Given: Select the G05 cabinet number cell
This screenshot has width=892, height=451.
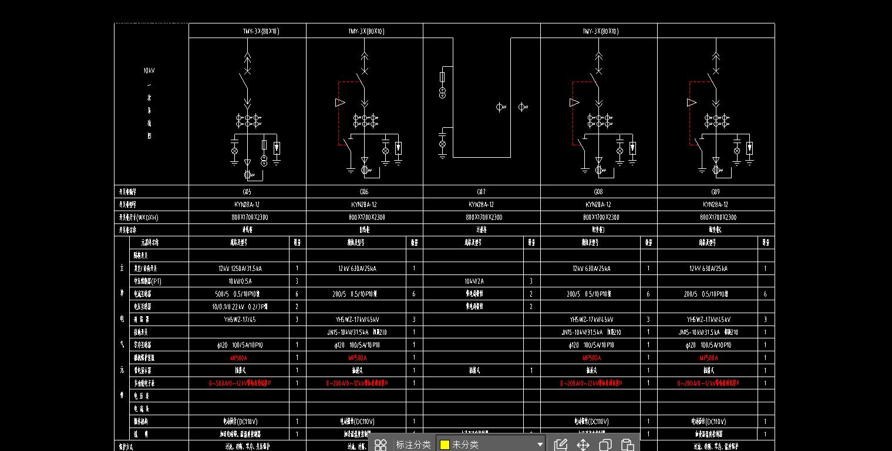Looking at the screenshot, I should (x=247, y=192).
